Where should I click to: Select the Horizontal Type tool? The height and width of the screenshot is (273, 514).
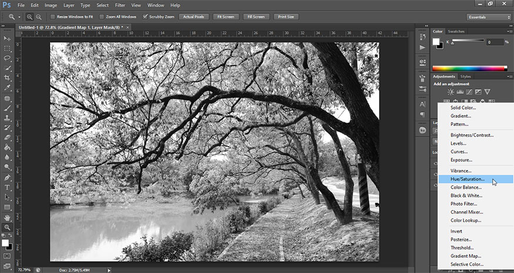click(7, 187)
